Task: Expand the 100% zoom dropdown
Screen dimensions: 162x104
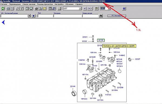Action: [109, 8]
